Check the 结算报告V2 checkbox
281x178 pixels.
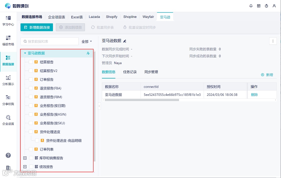point(31,71)
